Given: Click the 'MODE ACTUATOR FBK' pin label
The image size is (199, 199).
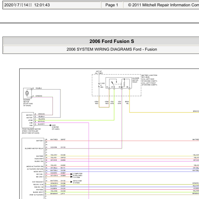Looking at the screenshot, I should 35,166.
